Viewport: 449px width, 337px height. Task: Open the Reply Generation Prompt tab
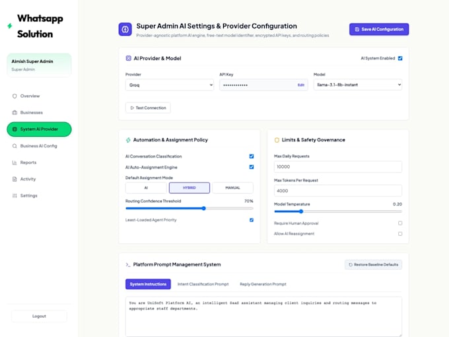(263, 284)
